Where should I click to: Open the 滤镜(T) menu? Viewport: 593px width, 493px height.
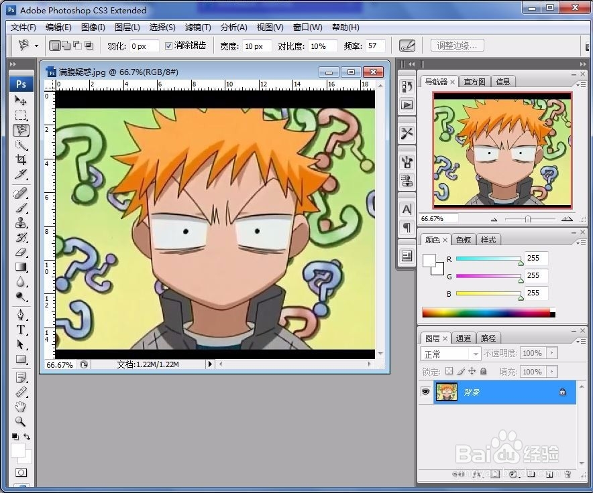[198, 27]
